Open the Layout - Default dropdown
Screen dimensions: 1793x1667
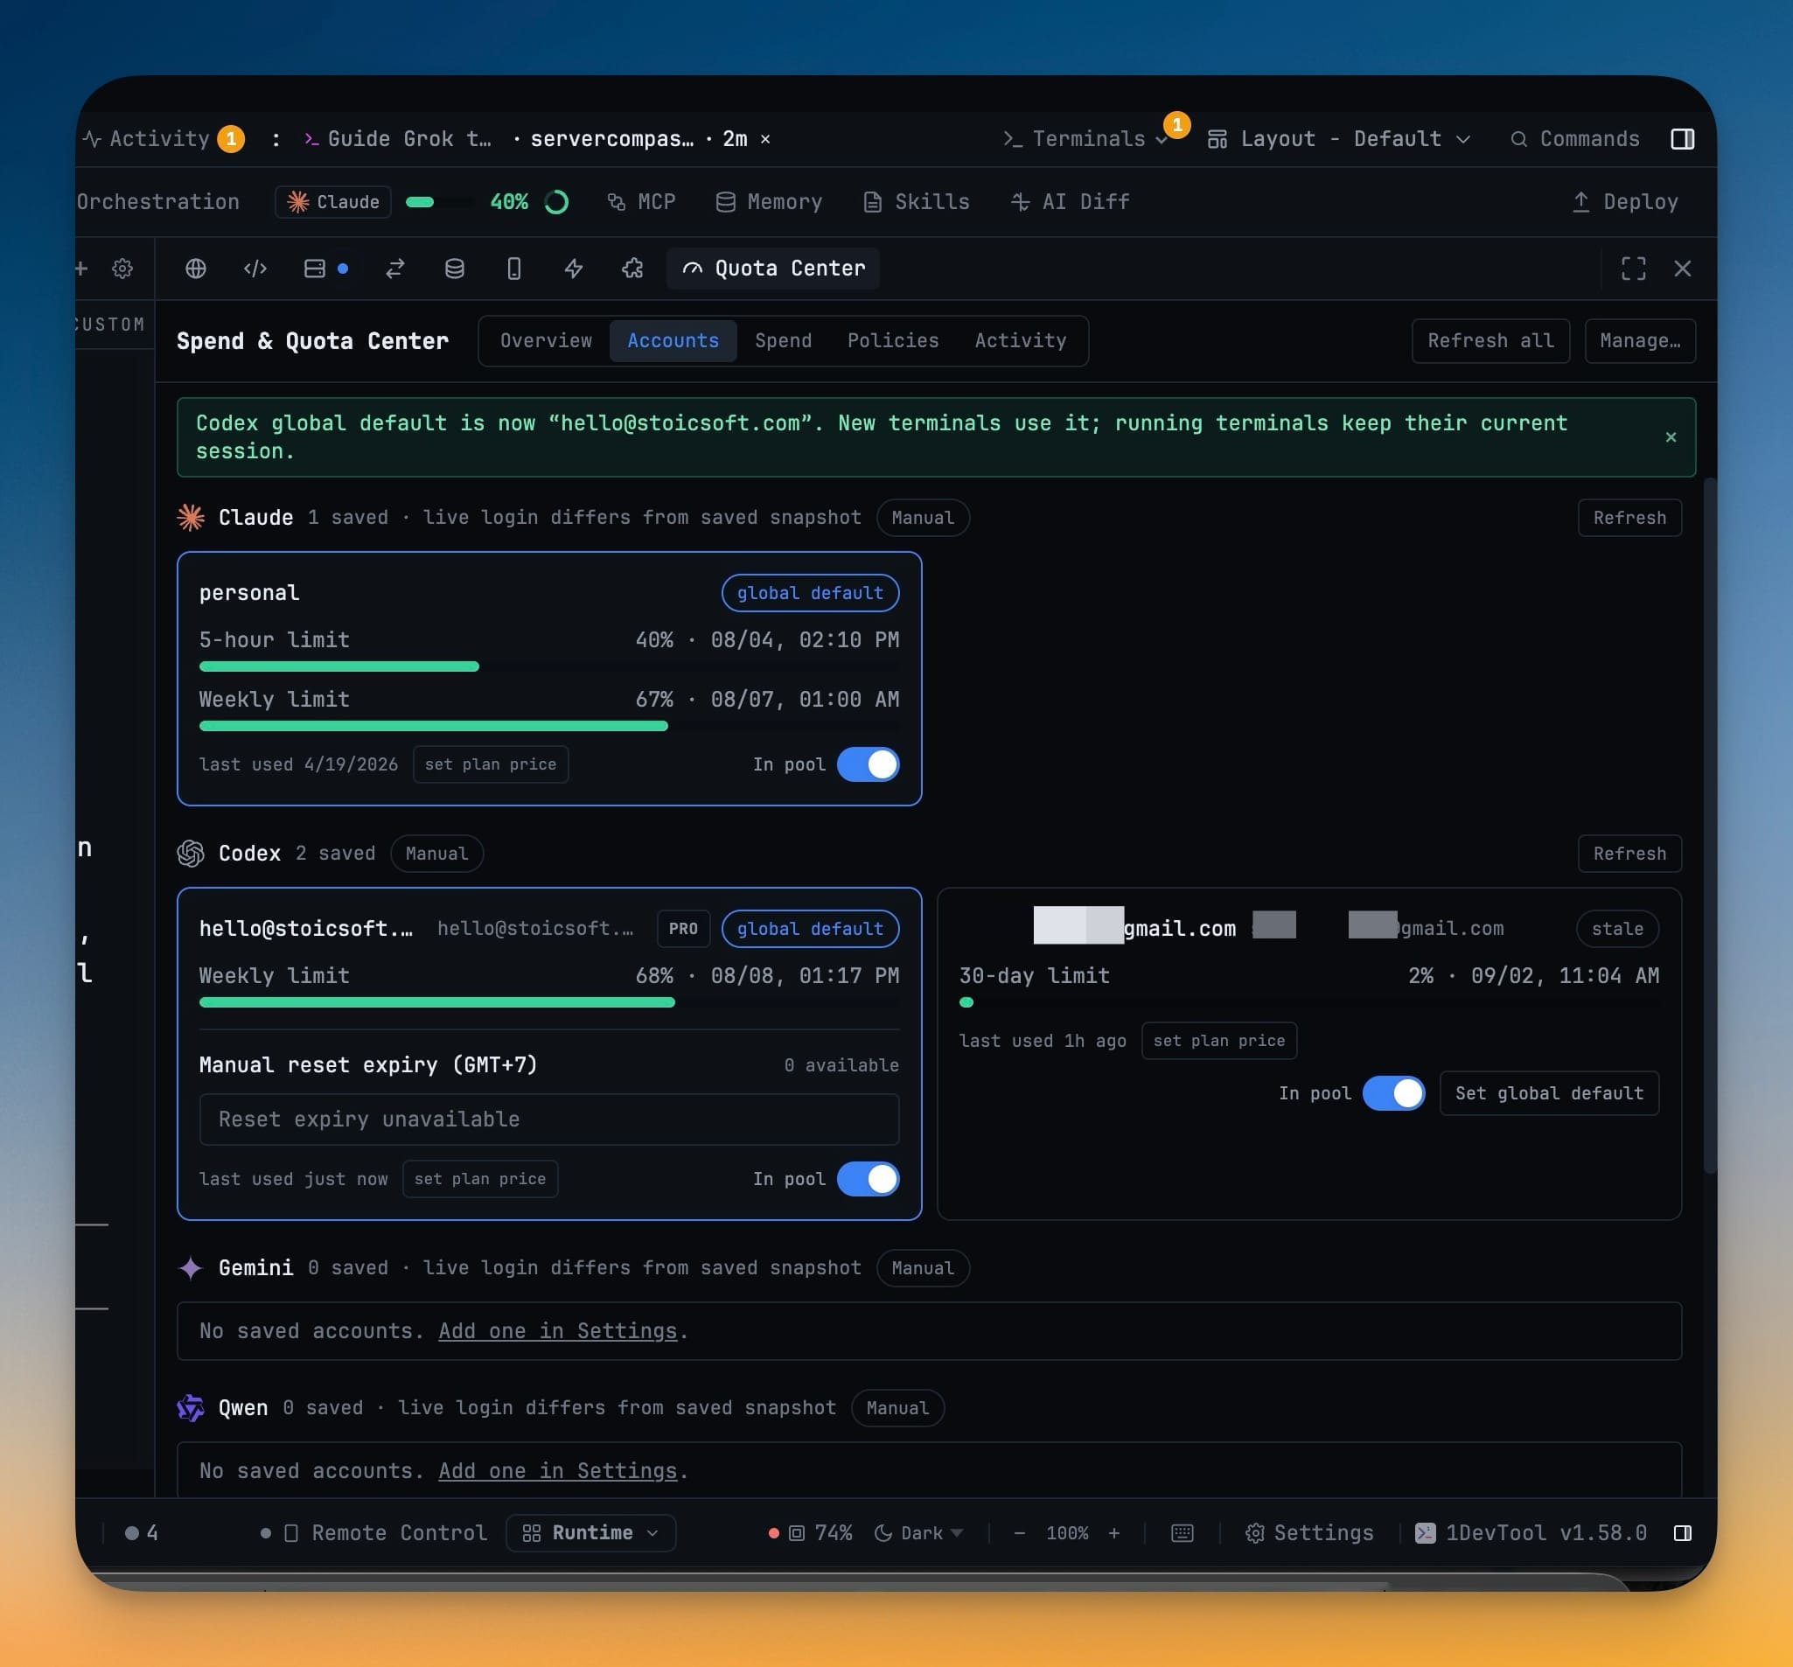coord(1339,139)
